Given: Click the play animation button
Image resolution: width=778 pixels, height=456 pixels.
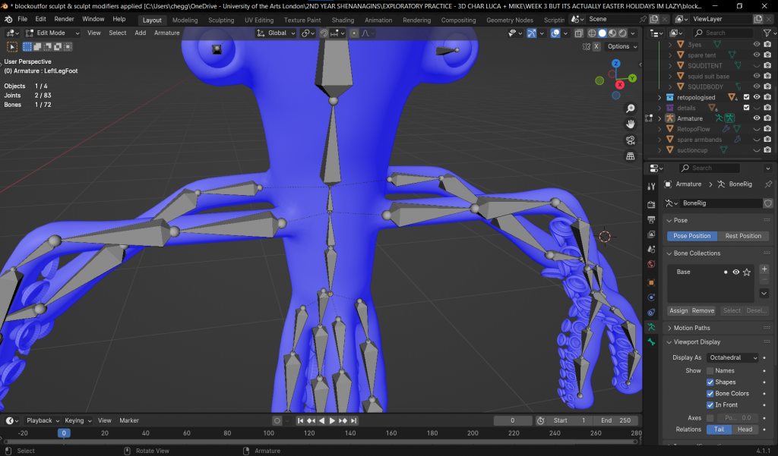Looking at the screenshot, I should (332, 420).
